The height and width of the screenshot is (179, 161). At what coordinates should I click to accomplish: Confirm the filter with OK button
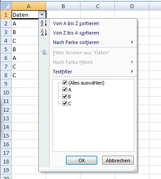tap(81, 160)
